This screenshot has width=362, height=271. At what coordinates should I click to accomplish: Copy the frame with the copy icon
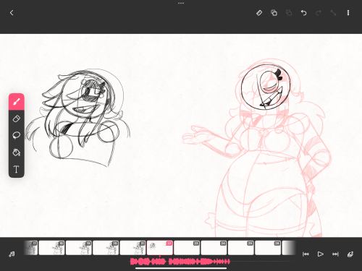pos(274,13)
